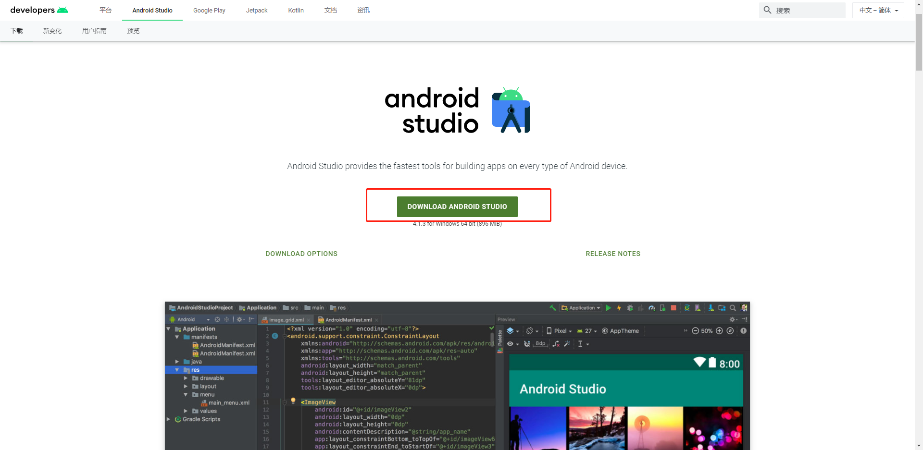Open the RELEASE NOTES link
Image resolution: width=923 pixels, height=450 pixels.
click(x=613, y=254)
